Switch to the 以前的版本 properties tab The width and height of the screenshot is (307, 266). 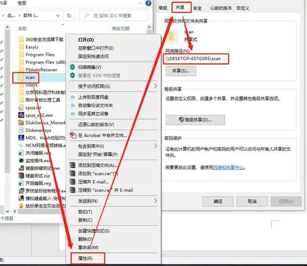pos(221,8)
